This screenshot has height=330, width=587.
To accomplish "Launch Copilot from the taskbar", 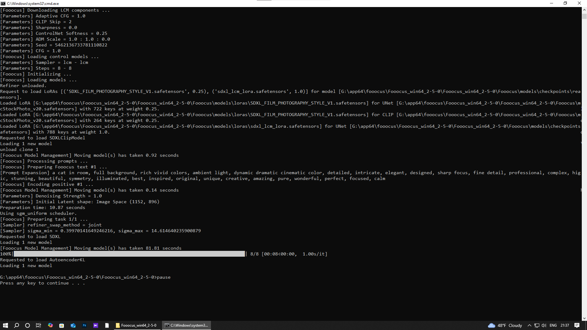I will 50,325.
